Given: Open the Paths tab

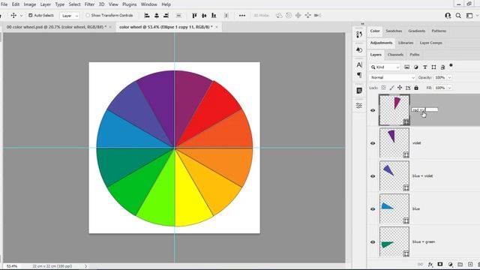Looking at the screenshot, I should [415, 55].
